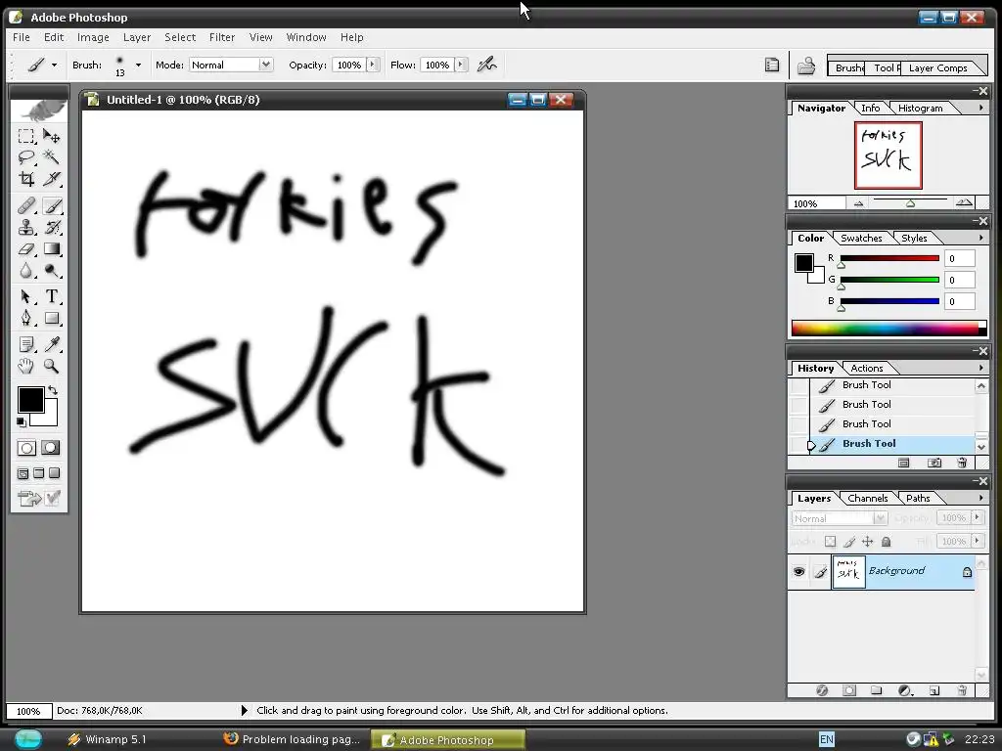Open the Layers palette options menu
Viewport: 1002px width, 751px height.
[x=980, y=498]
